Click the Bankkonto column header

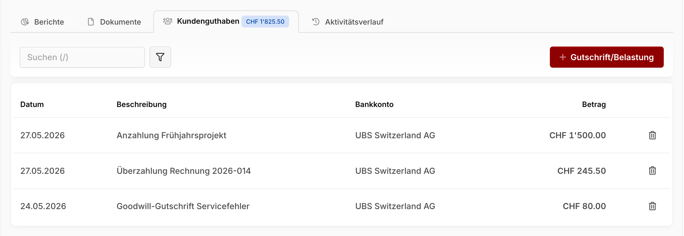(x=374, y=104)
